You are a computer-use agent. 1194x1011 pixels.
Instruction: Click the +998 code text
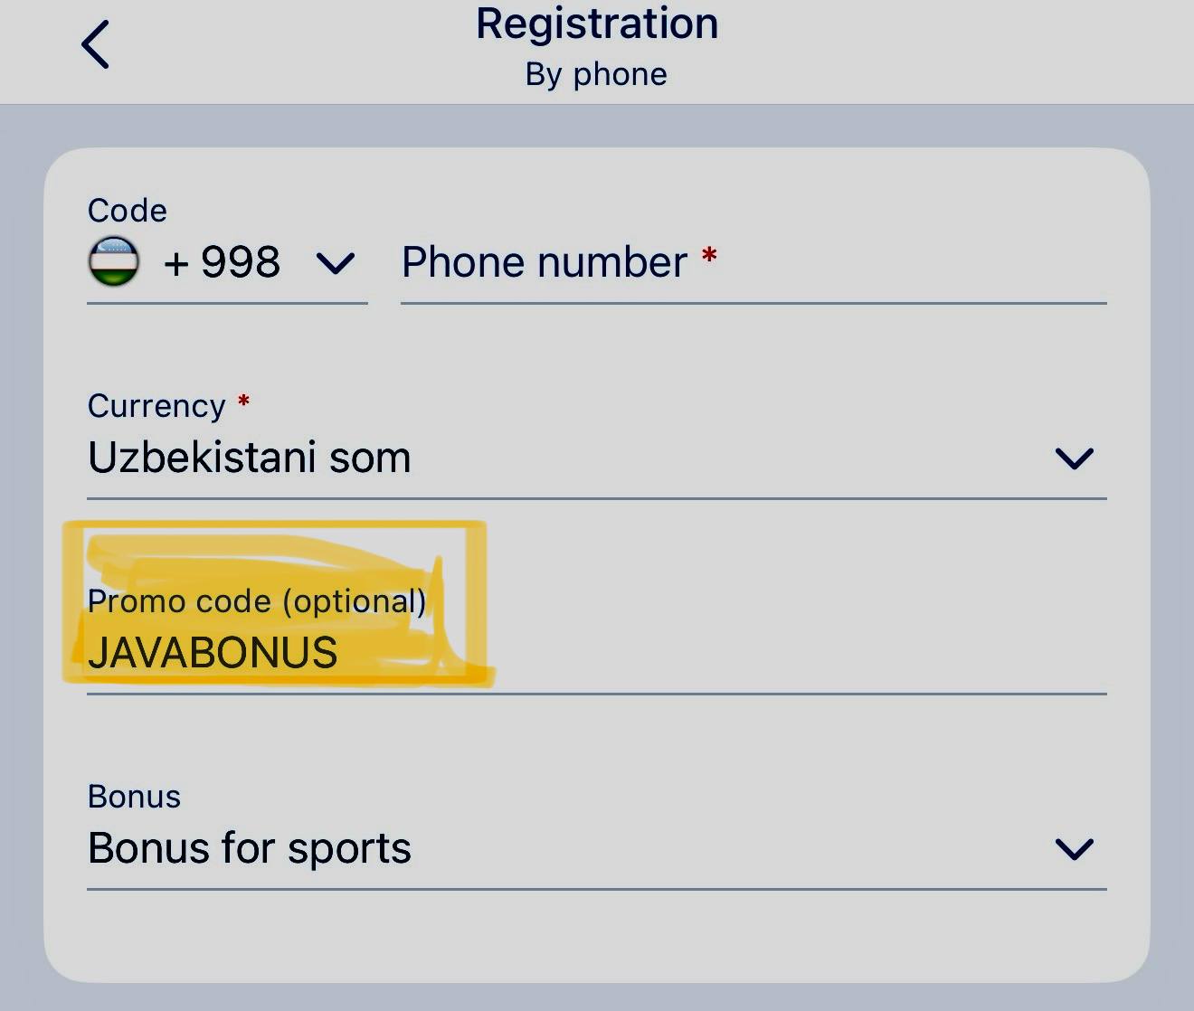coord(223,262)
